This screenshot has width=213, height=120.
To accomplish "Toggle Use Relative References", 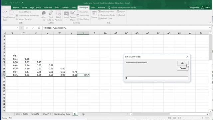I will (27, 16).
